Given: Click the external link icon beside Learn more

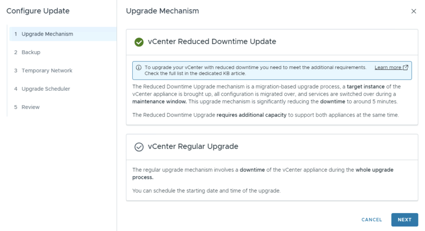Looking at the screenshot, I should pyautogui.click(x=405, y=67).
